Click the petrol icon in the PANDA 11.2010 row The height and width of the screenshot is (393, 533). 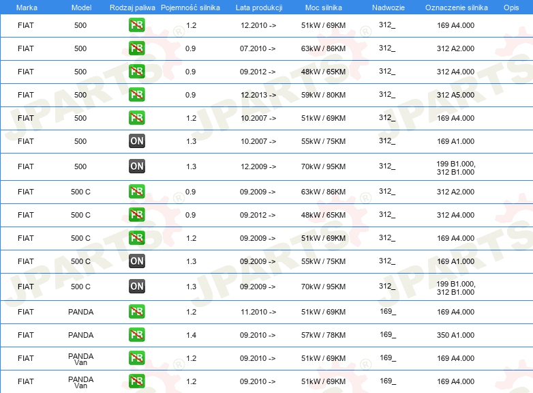pos(136,312)
